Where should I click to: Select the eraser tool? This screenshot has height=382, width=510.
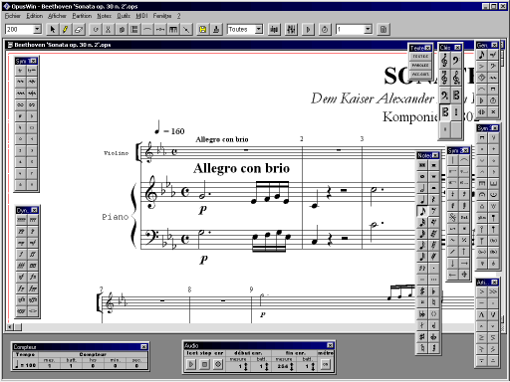pyautogui.click(x=79, y=30)
